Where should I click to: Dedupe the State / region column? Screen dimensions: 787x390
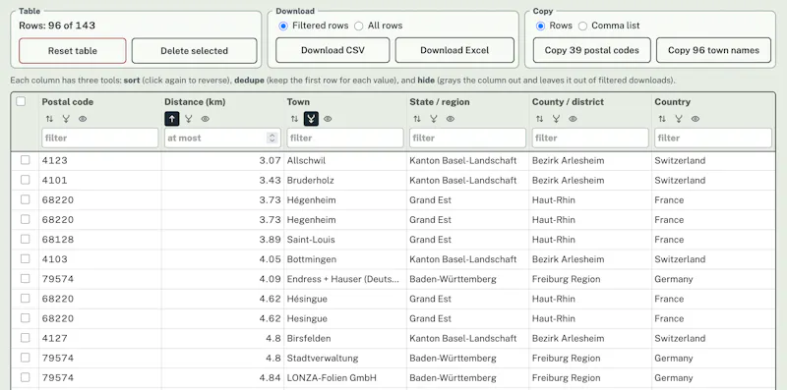click(434, 119)
